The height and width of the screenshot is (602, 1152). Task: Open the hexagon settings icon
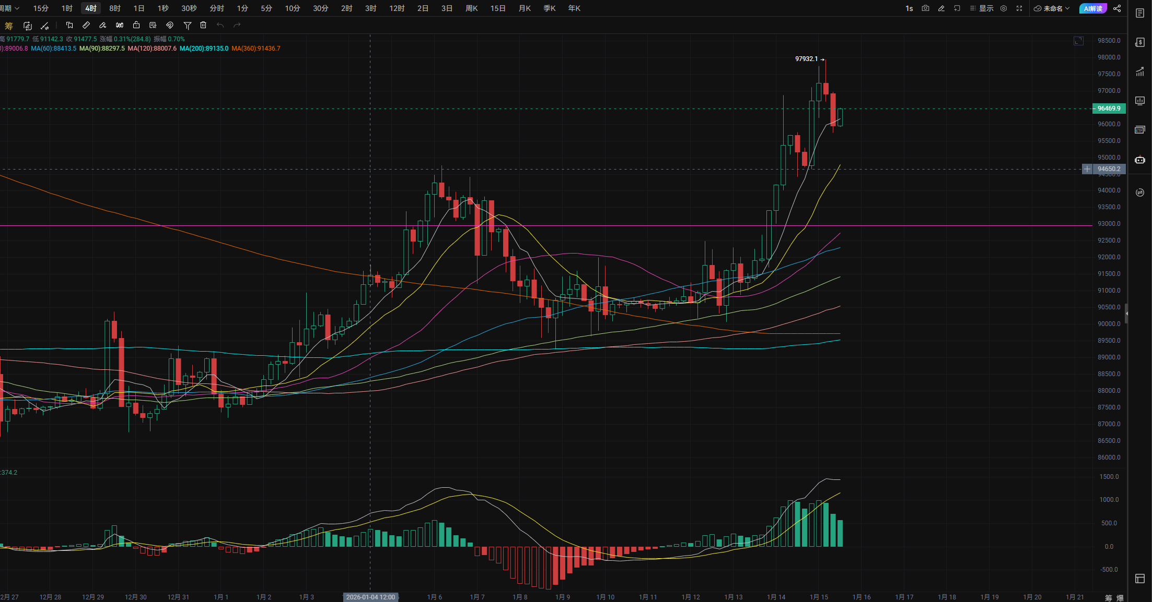click(1004, 8)
